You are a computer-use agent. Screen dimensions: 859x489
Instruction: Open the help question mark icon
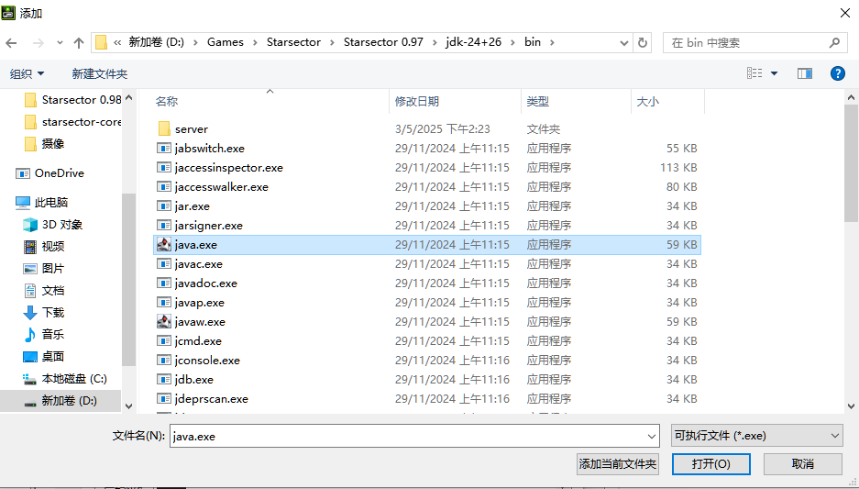coord(836,73)
